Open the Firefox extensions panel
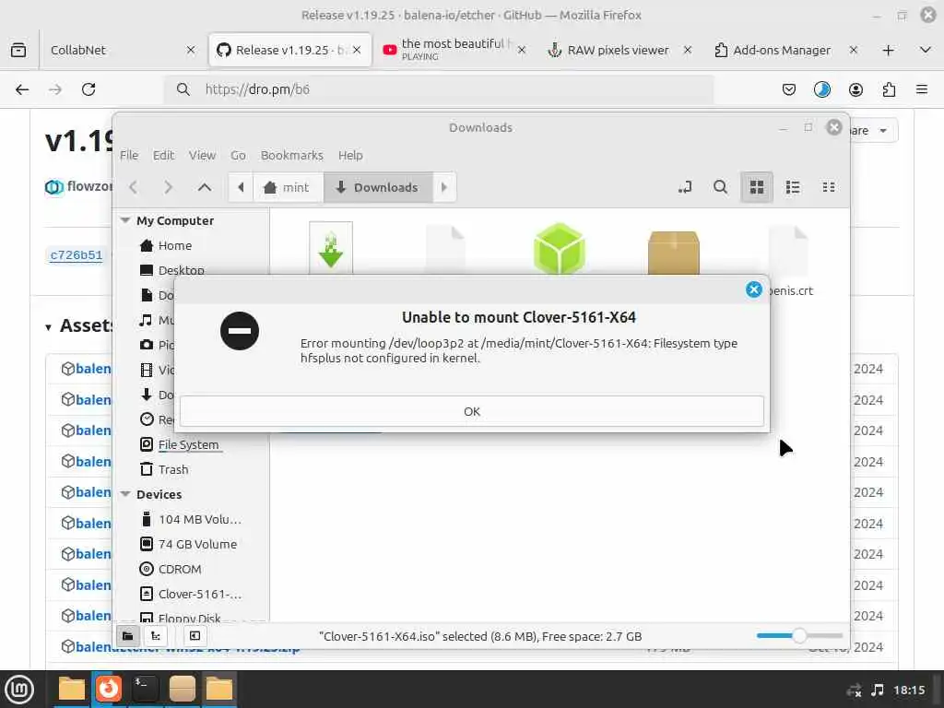The image size is (944, 708). (x=889, y=89)
